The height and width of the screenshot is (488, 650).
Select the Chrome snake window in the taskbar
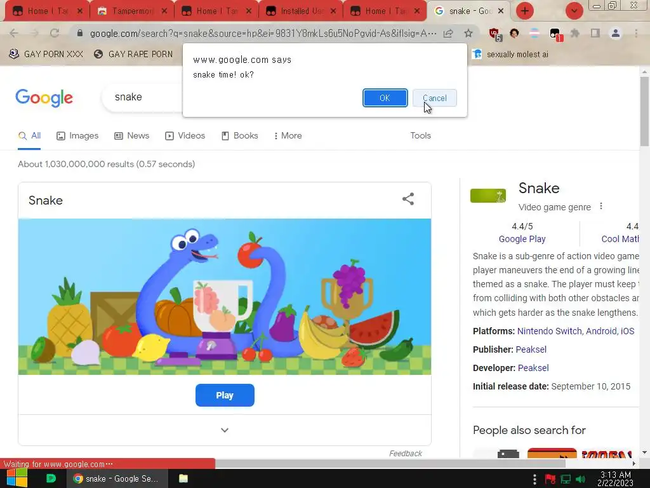(117, 478)
